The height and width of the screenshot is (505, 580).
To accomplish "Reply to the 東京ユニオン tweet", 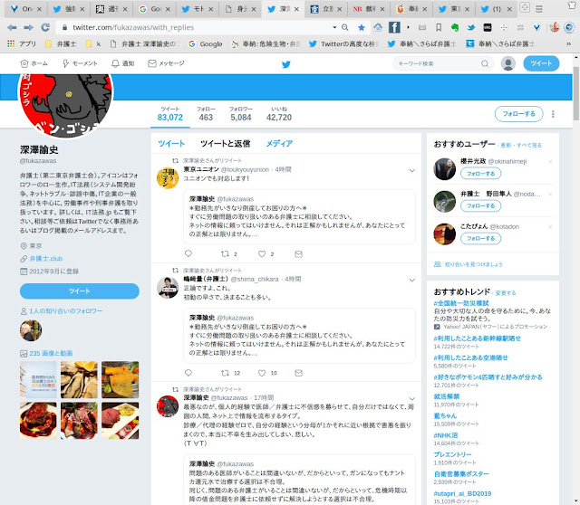I will pos(188,253).
